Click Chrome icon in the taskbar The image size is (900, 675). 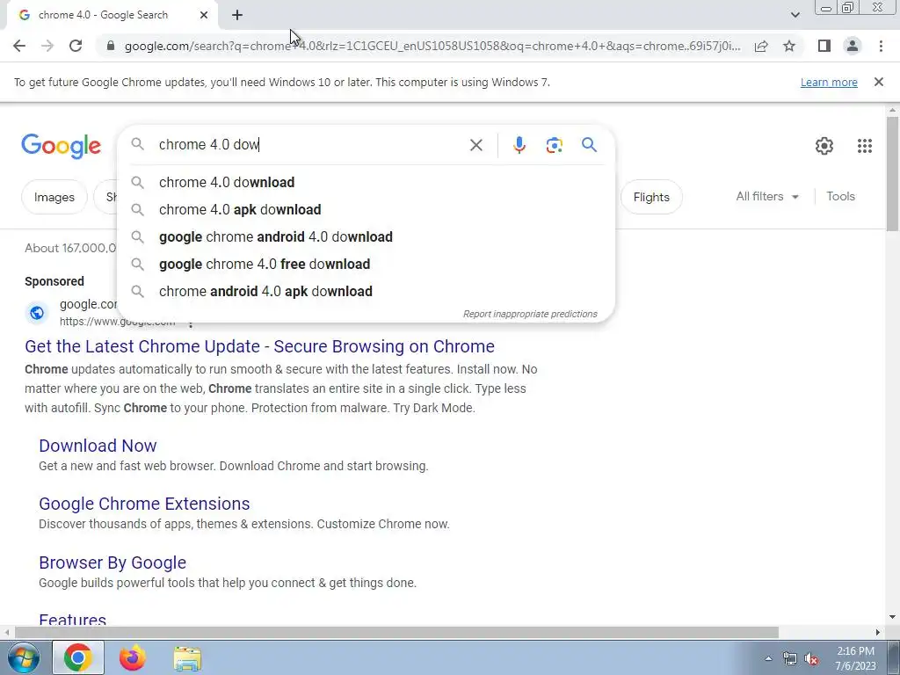pyautogui.click(x=78, y=657)
